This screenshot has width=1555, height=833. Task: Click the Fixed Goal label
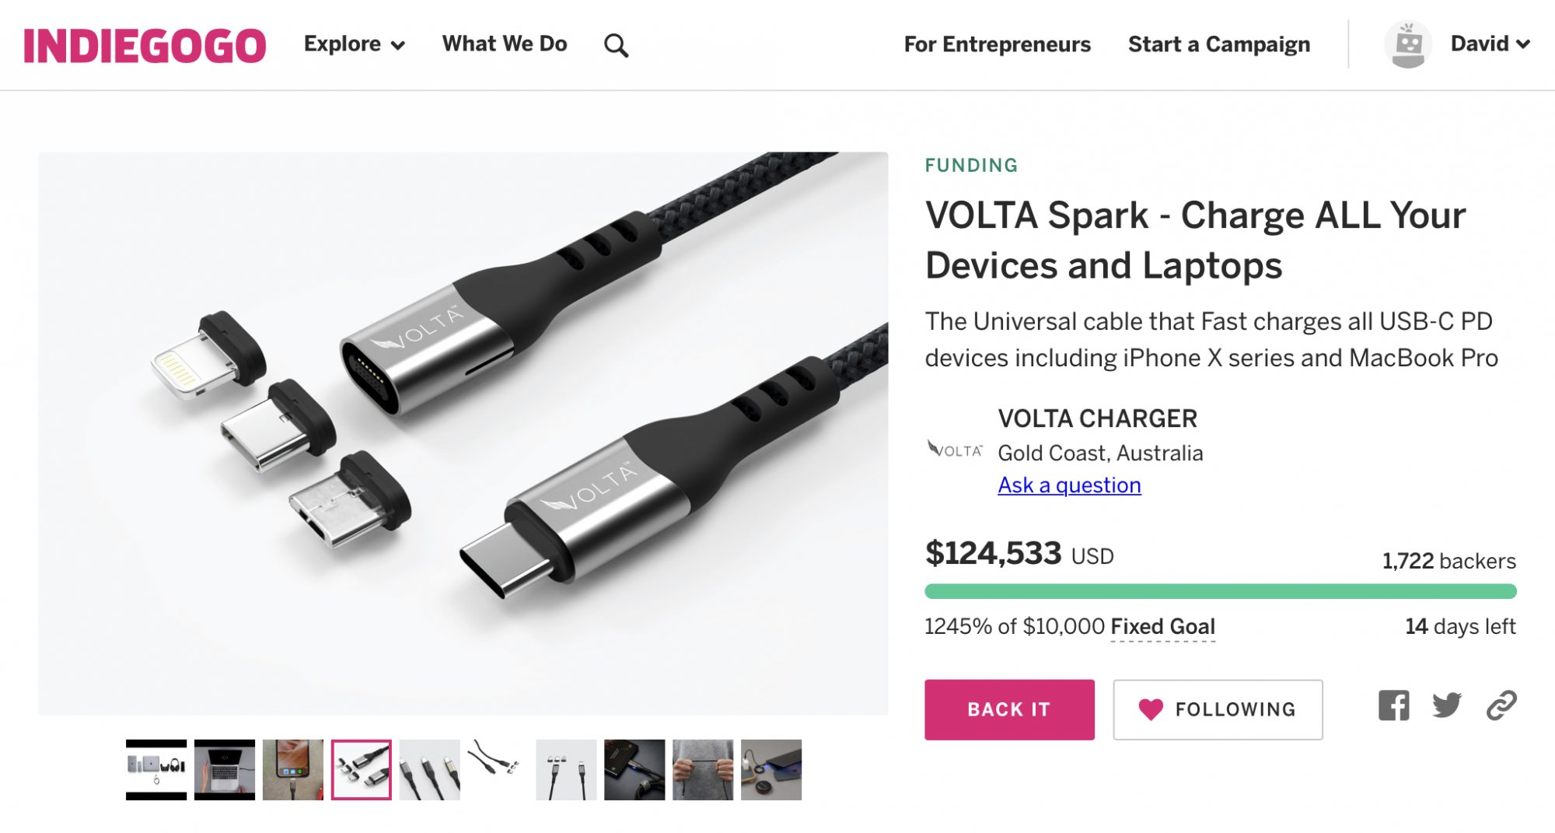[1162, 627]
